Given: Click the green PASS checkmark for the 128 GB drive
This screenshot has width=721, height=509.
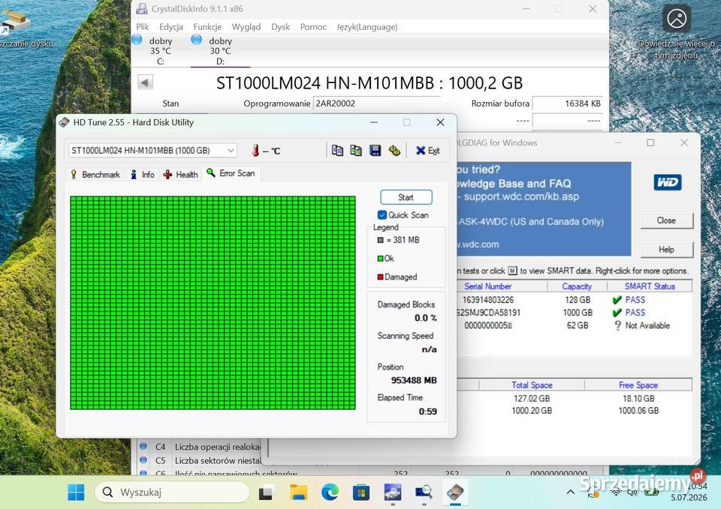Looking at the screenshot, I should coord(617,300).
